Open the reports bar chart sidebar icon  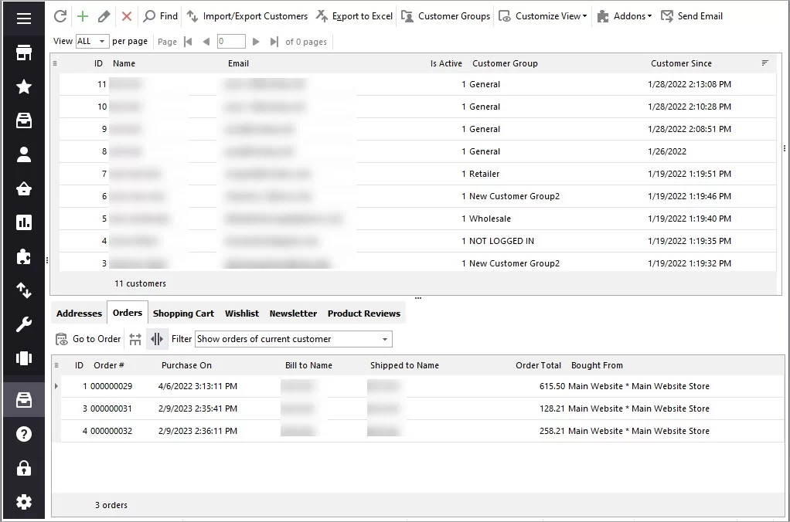pos(24,222)
